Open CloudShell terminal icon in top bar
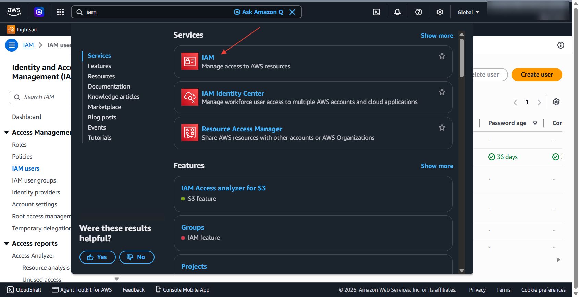The height and width of the screenshot is (297, 579). (377, 12)
